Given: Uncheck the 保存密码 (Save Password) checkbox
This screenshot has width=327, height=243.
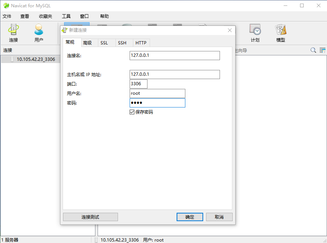Looking at the screenshot, I should 132,112.
